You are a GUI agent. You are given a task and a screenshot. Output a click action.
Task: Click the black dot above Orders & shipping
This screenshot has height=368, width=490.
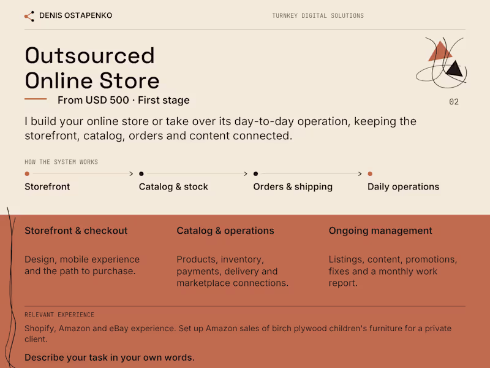pyautogui.click(x=255, y=174)
